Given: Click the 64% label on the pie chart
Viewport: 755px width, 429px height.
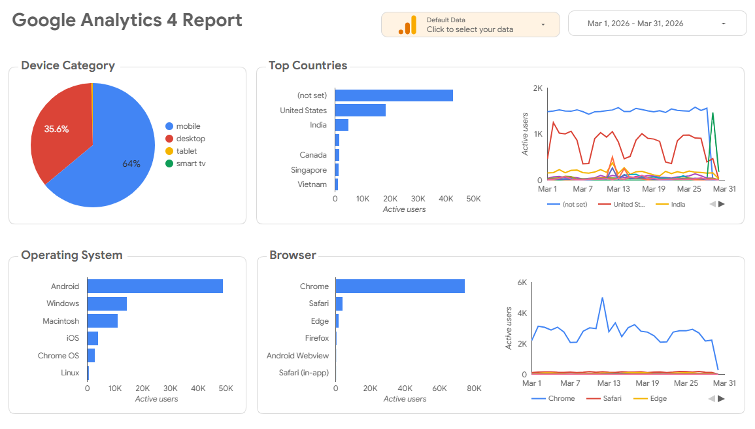Looking at the screenshot, I should pos(131,163).
